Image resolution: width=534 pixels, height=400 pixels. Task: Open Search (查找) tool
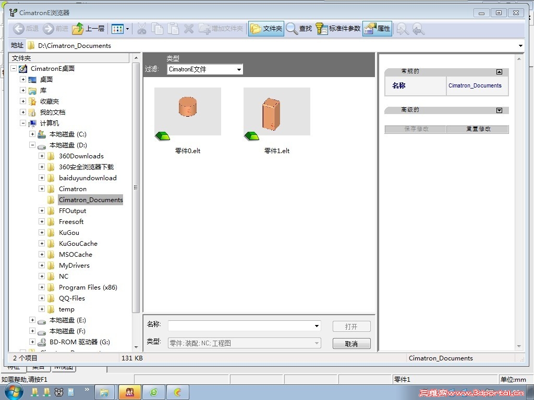tap(299, 29)
